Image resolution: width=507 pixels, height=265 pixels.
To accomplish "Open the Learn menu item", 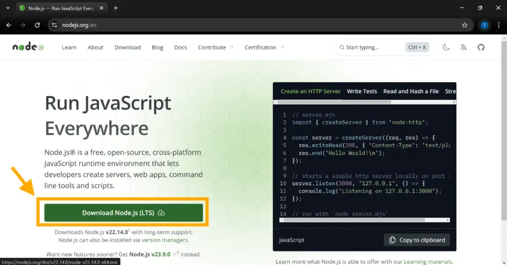I will click(x=69, y=47).
